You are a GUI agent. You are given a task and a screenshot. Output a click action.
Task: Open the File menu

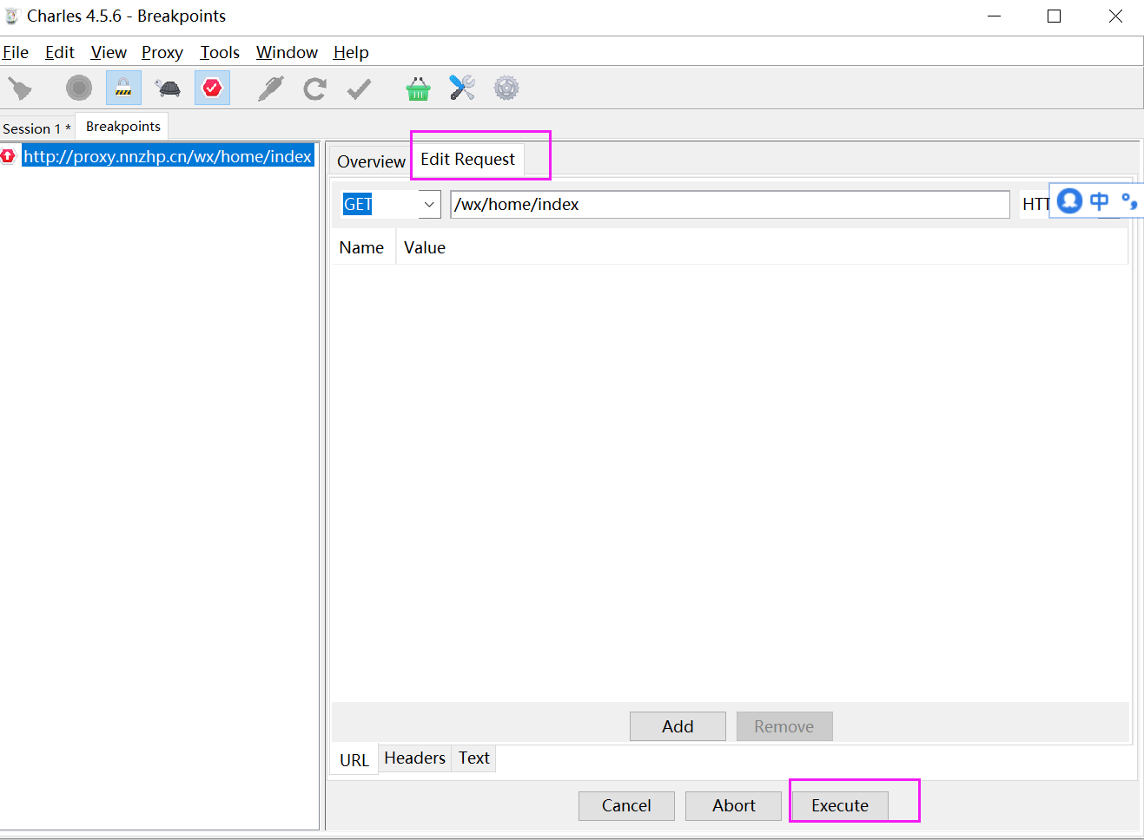click(x=16, y=52)
